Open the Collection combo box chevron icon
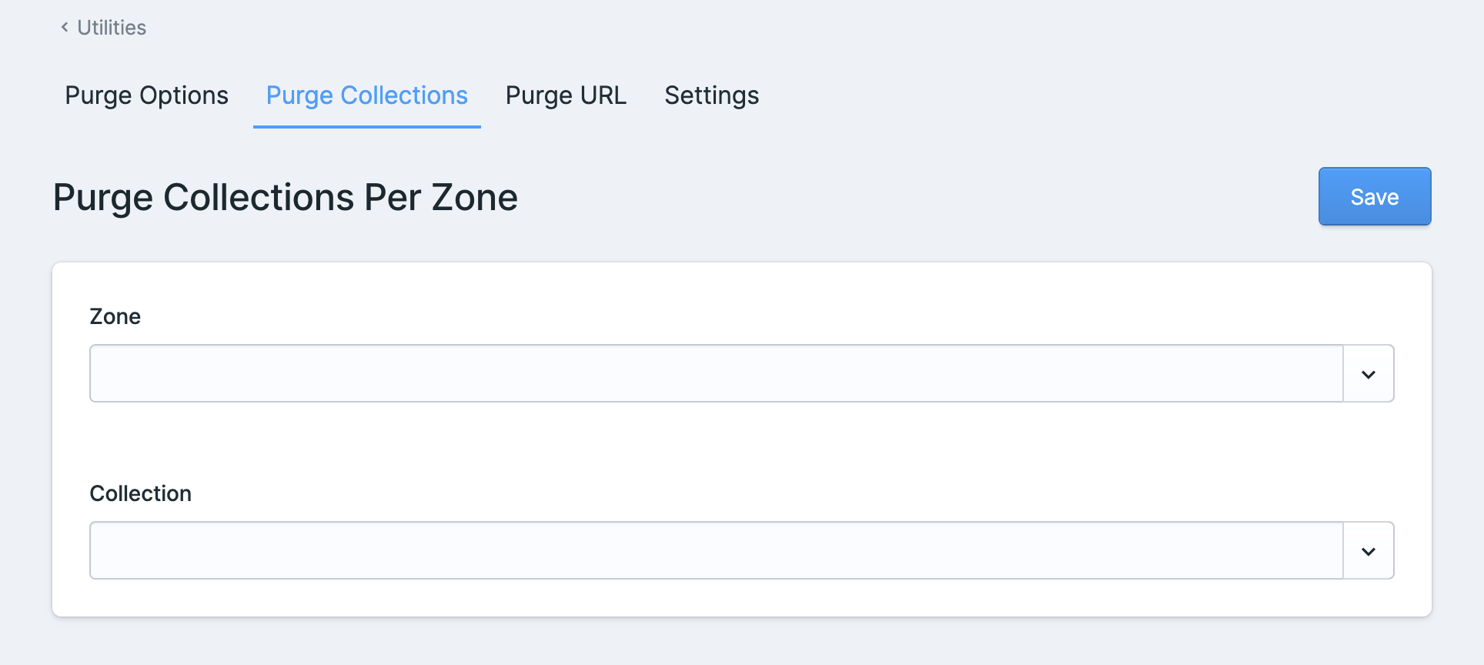Screen dimensions: 1484x665 (1368, 551)
